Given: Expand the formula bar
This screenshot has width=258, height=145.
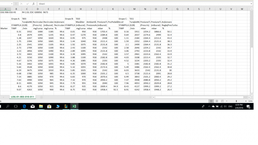Looking at the screenshot, I should tap(251, 4).
